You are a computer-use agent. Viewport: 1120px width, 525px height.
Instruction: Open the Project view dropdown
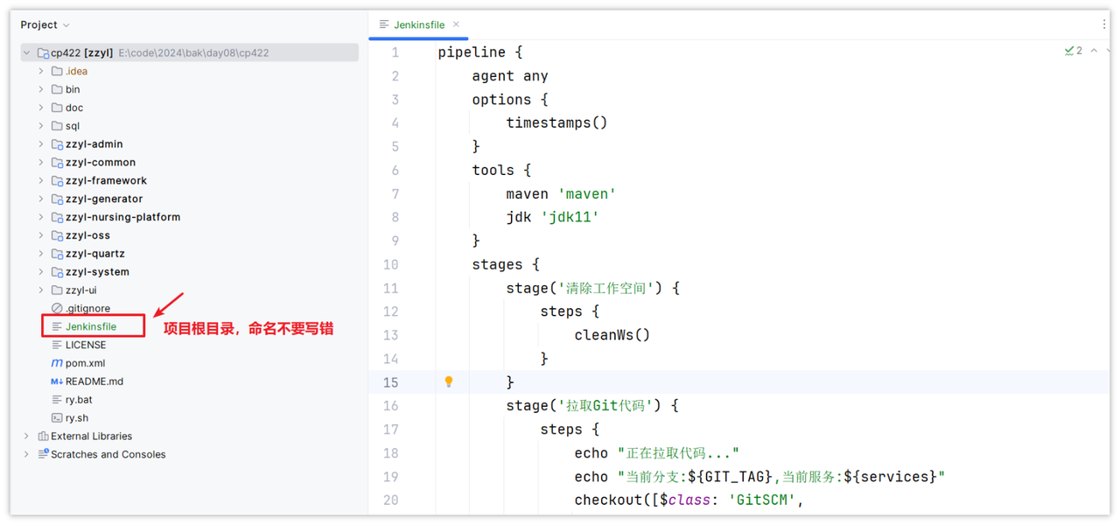pos(45,25)
